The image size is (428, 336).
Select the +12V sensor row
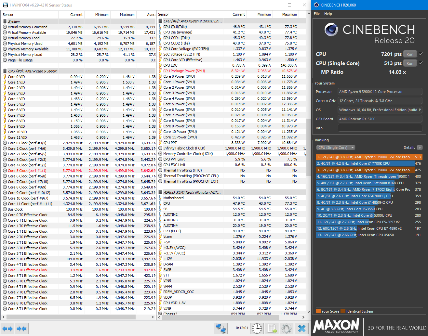232,259
